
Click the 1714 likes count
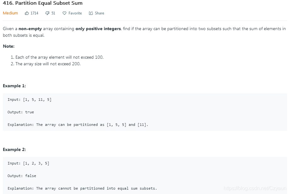coord(34,13)
